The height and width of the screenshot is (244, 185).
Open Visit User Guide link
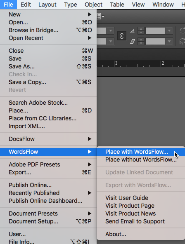pos(141,198)
